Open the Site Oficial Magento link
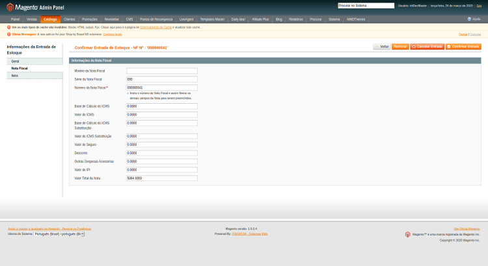The width and height of the screenshot is (488, 266). [x=467, y=229]
